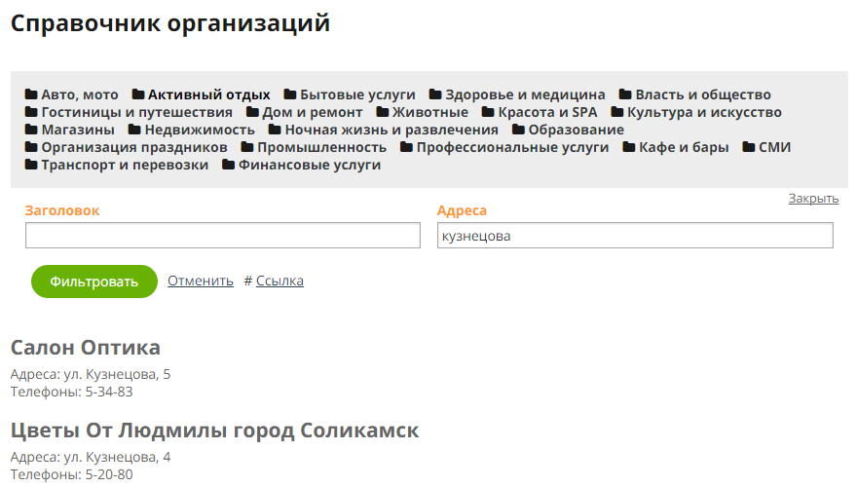Screen dimensions: 857x487
Task: Click the Отменить link to reset filter
Action: [201, 281]
